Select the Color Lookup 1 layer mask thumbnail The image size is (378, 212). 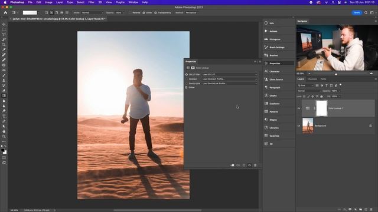pos(321,108)
